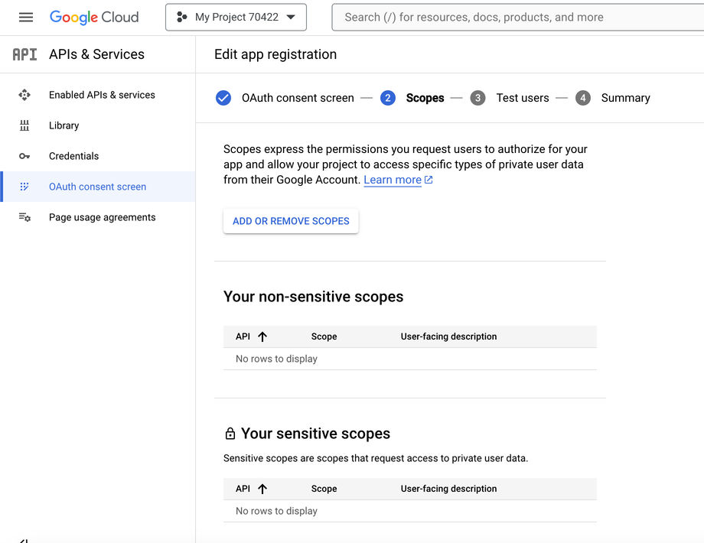Click the API logo icon
The image size is (704, 543).
tap(24, 54)
